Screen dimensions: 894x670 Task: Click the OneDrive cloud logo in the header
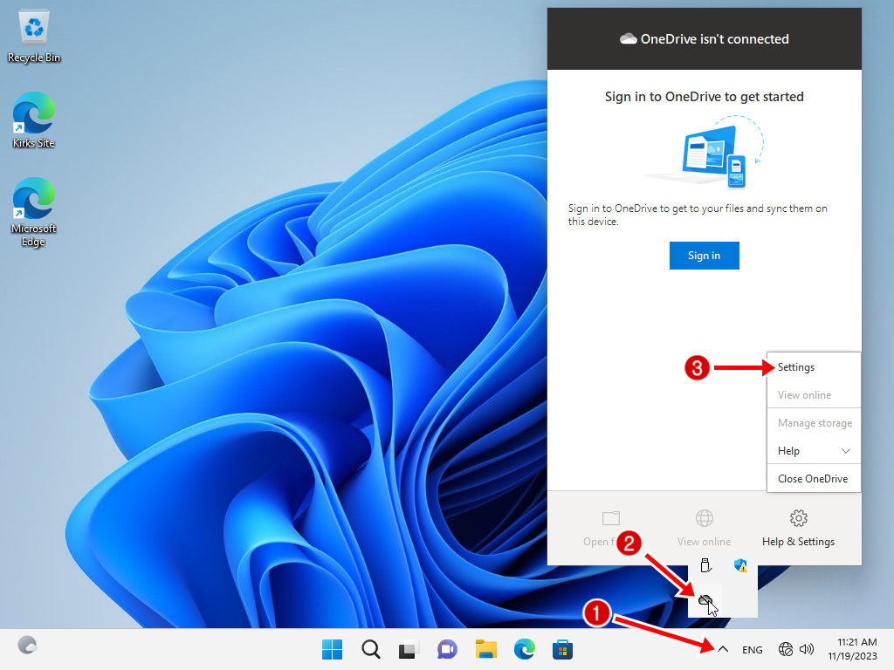629,38
